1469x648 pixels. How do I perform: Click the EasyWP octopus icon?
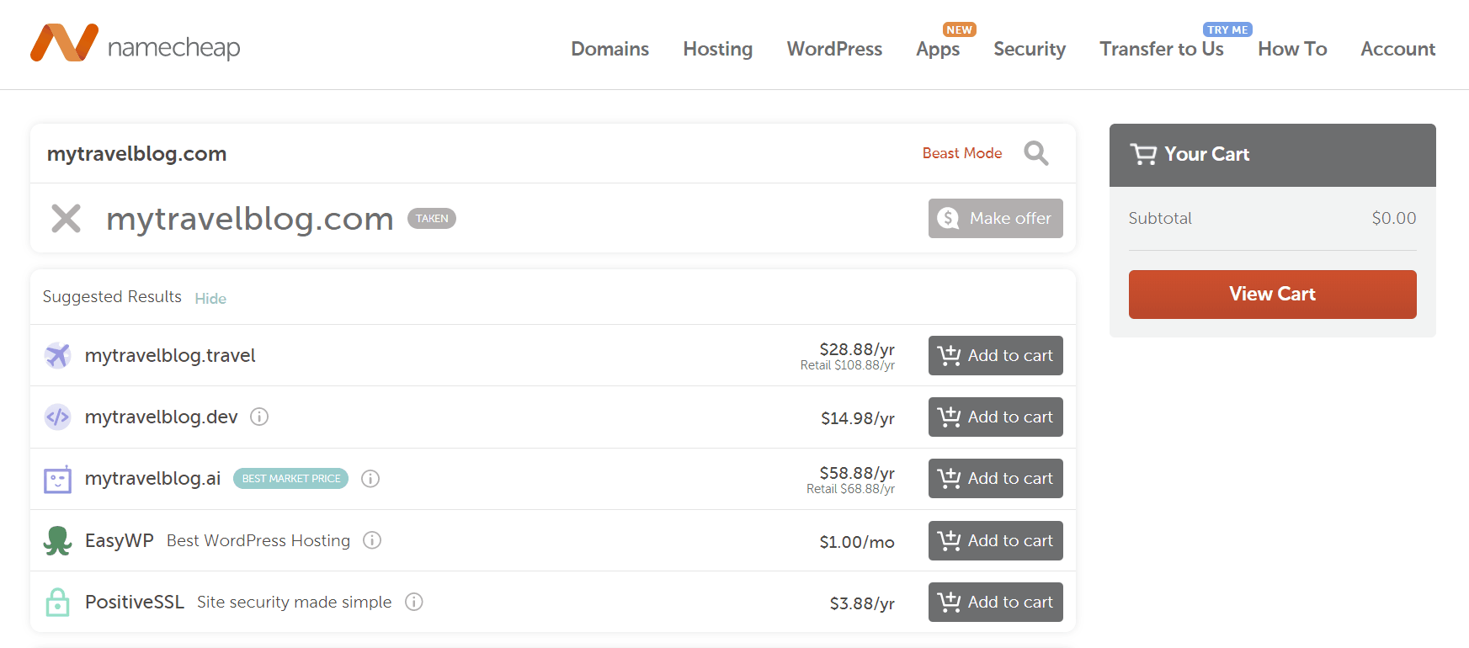pos(57,540)
